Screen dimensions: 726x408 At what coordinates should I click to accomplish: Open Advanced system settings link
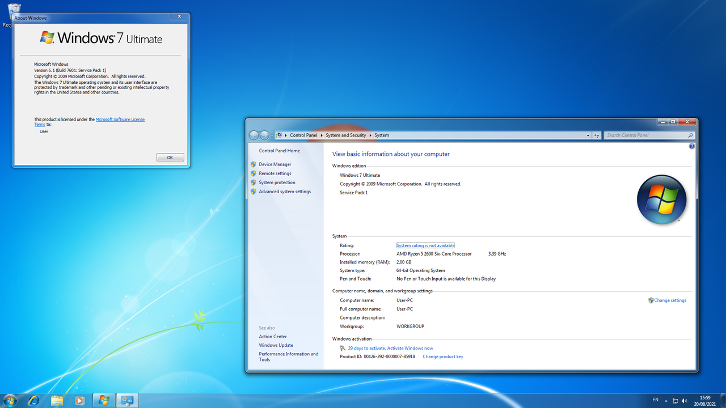tap(285, 192)
